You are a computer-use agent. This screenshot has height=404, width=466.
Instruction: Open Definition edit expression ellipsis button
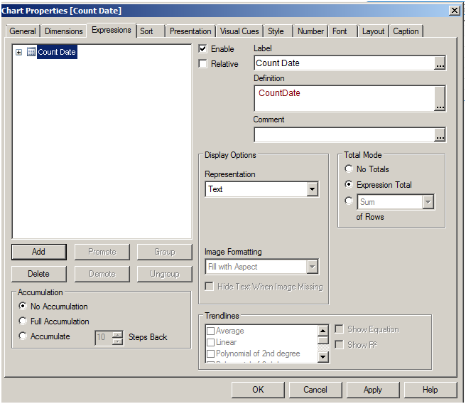click(x=440, y=98)
